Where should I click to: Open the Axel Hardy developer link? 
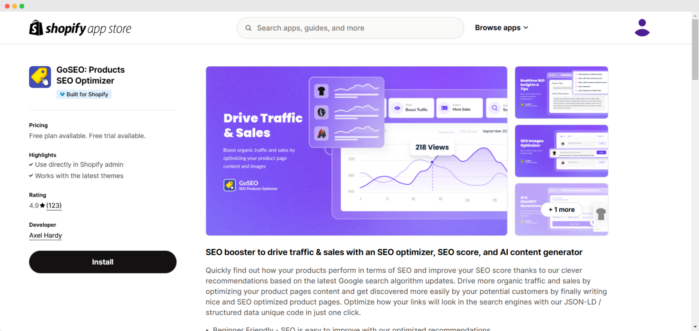(45, 235)
